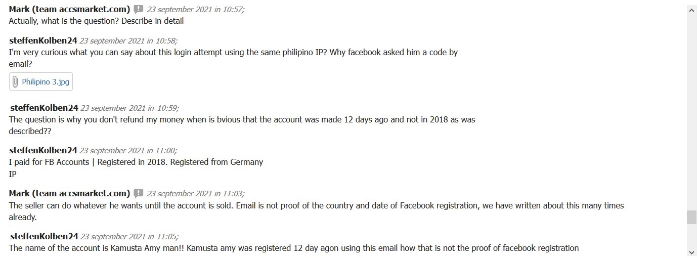
Task: Click the 23 september 2021 in 10:57 timestamp
Action: click(196, 9)
